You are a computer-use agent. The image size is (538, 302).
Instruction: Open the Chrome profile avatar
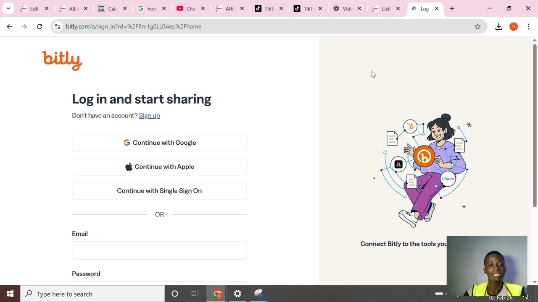pos(514,26)
